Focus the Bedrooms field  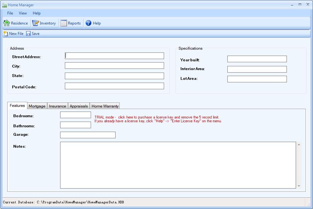76,115
